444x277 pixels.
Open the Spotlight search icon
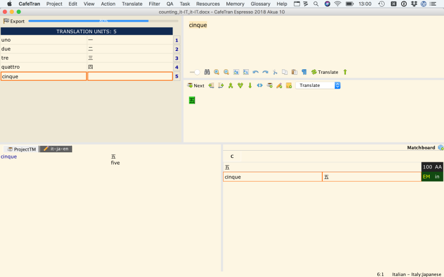[316, 4]
